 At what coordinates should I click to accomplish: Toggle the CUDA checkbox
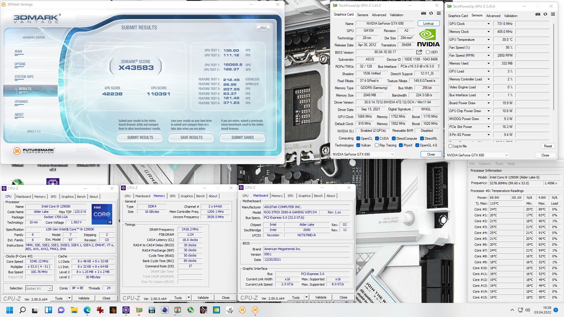click(x=377, y=139)
